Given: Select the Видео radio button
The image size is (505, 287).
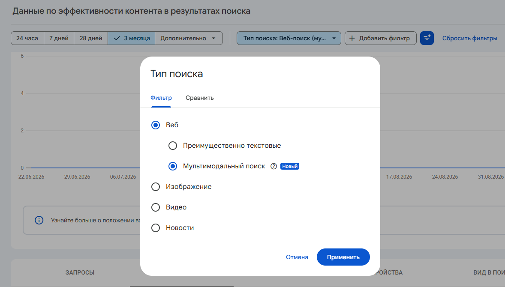Looking at the screenshot, I should [156, 207].
